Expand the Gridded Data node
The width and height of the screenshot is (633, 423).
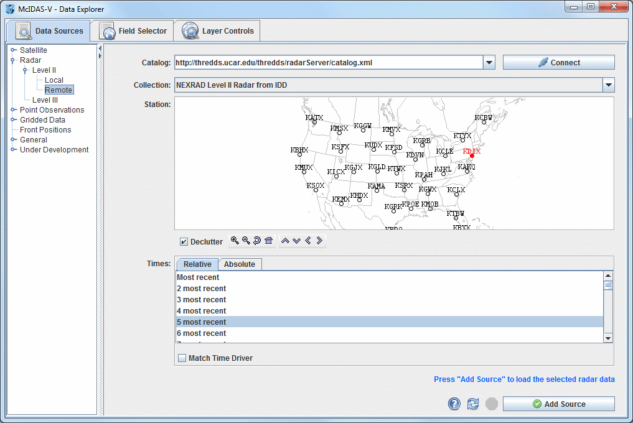(13, 120)
